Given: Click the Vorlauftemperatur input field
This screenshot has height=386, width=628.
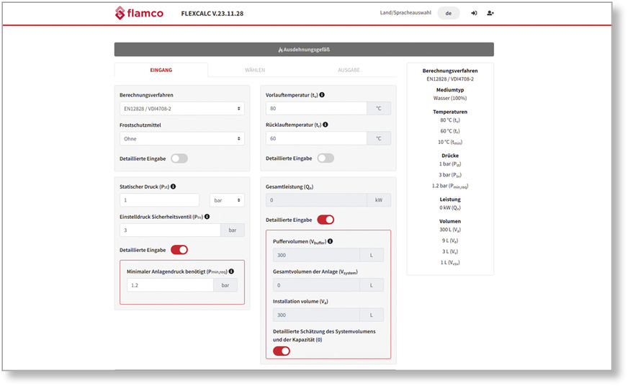Looking at the screenshot, I should (316, 109).
